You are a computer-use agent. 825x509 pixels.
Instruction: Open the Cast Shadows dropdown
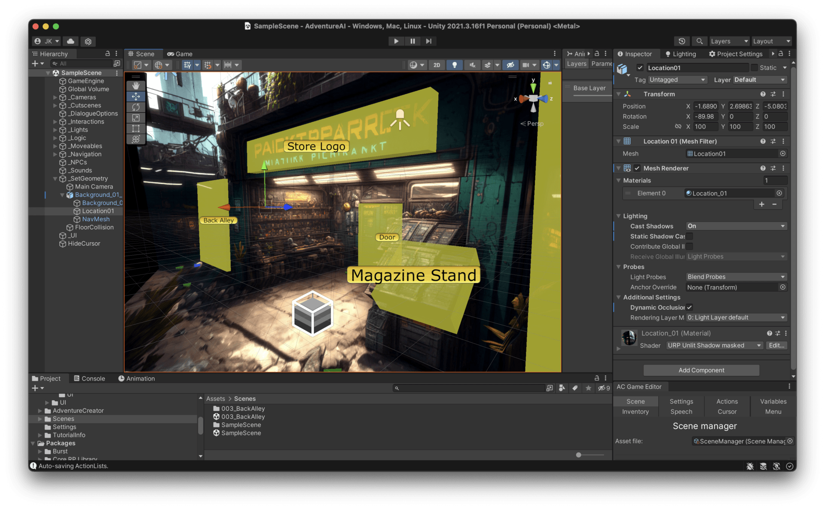coord(736,226)
